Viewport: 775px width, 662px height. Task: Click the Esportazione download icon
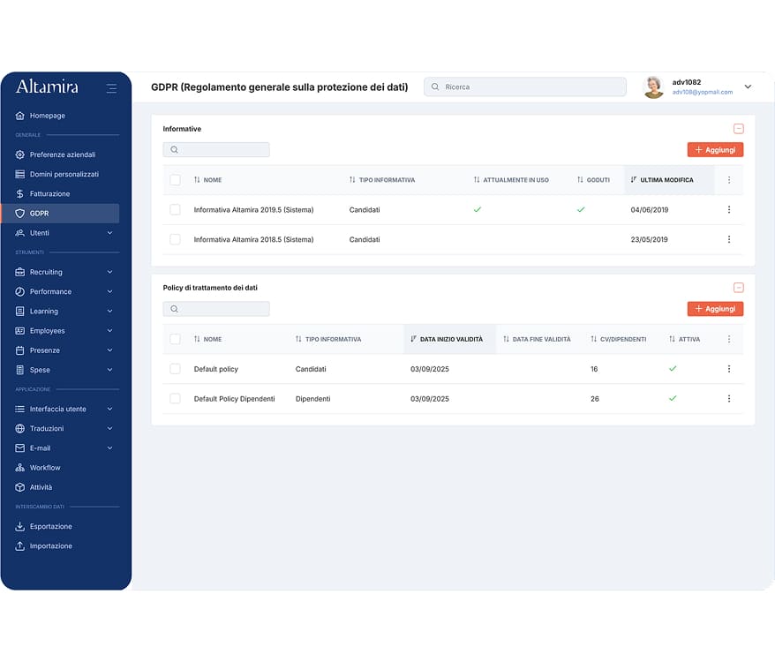[x=20, y=527]
